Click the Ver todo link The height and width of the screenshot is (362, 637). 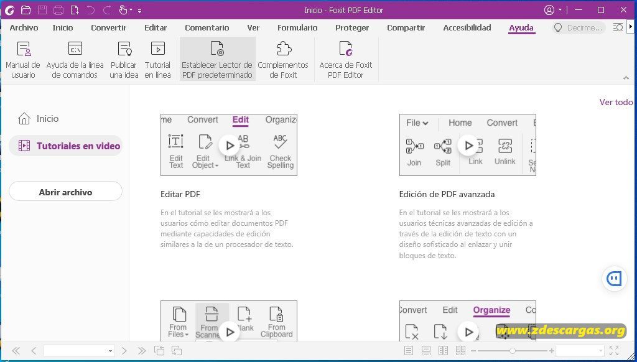(616, 102)
